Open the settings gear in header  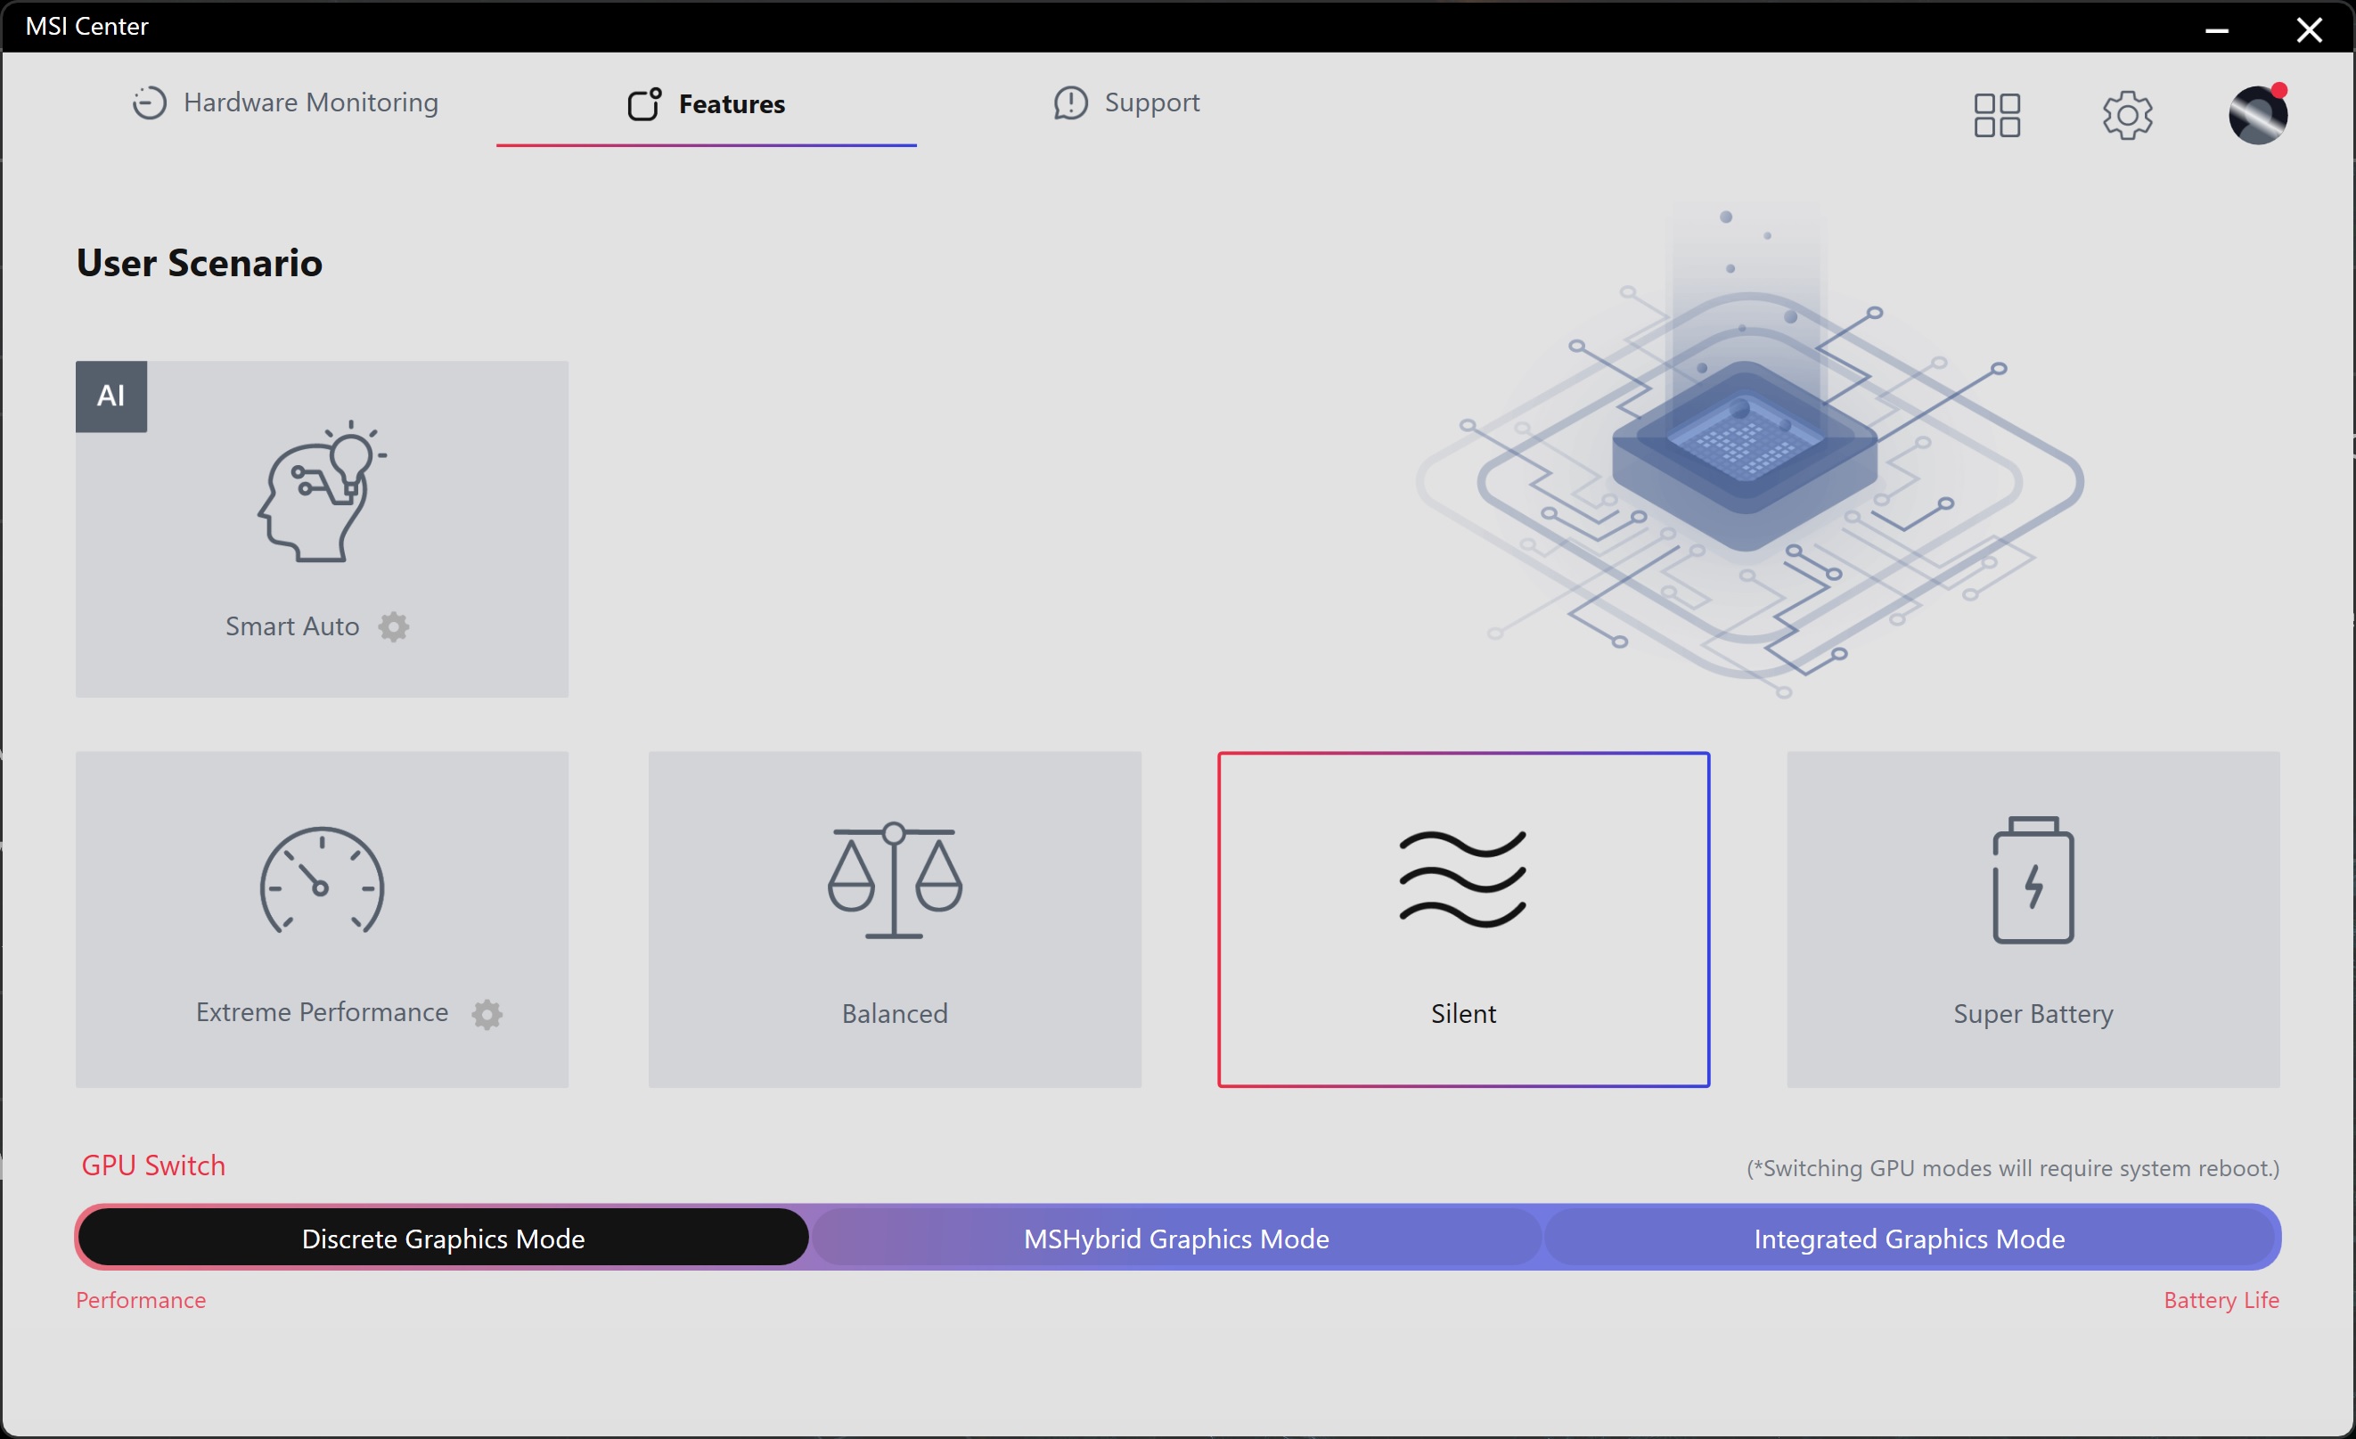click(2126, 116)
